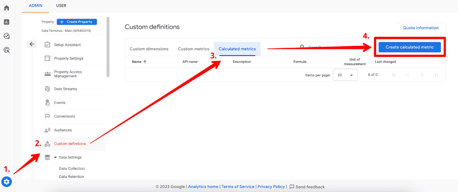Image resolution: width=458 pixels, height=192 pixels.
Task: Switch to the ADMIN tab
Action: 35,5
